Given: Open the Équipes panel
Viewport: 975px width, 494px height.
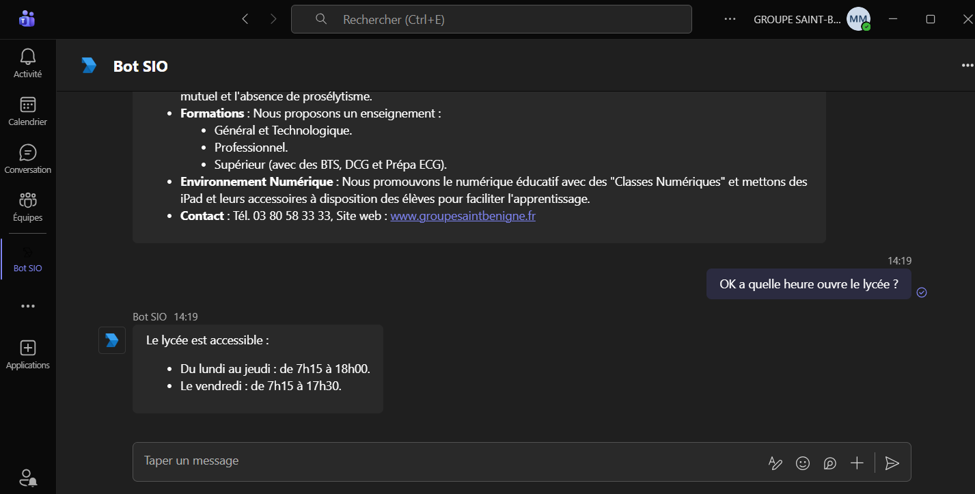Looking at the screenshot, I should pyautogui.click(x=28, y=206).
